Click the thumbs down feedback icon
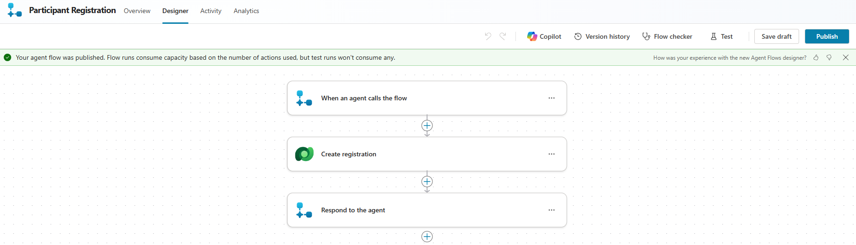Image resolution: width=856 pixels, height=245 pixels. tap(829, 57)
